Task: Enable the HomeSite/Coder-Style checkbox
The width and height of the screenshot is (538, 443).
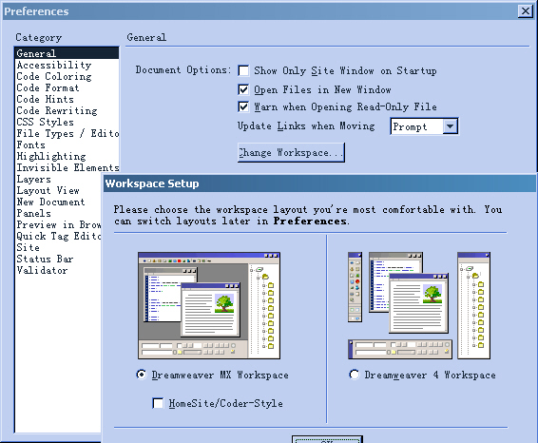Action: [158, 403]
